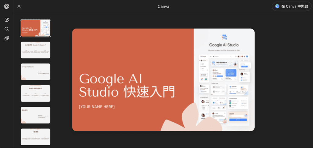313x148 pixels.
Task: Pick the fifth slide thumbnail, 開始使用
Action: coord(35,115)
